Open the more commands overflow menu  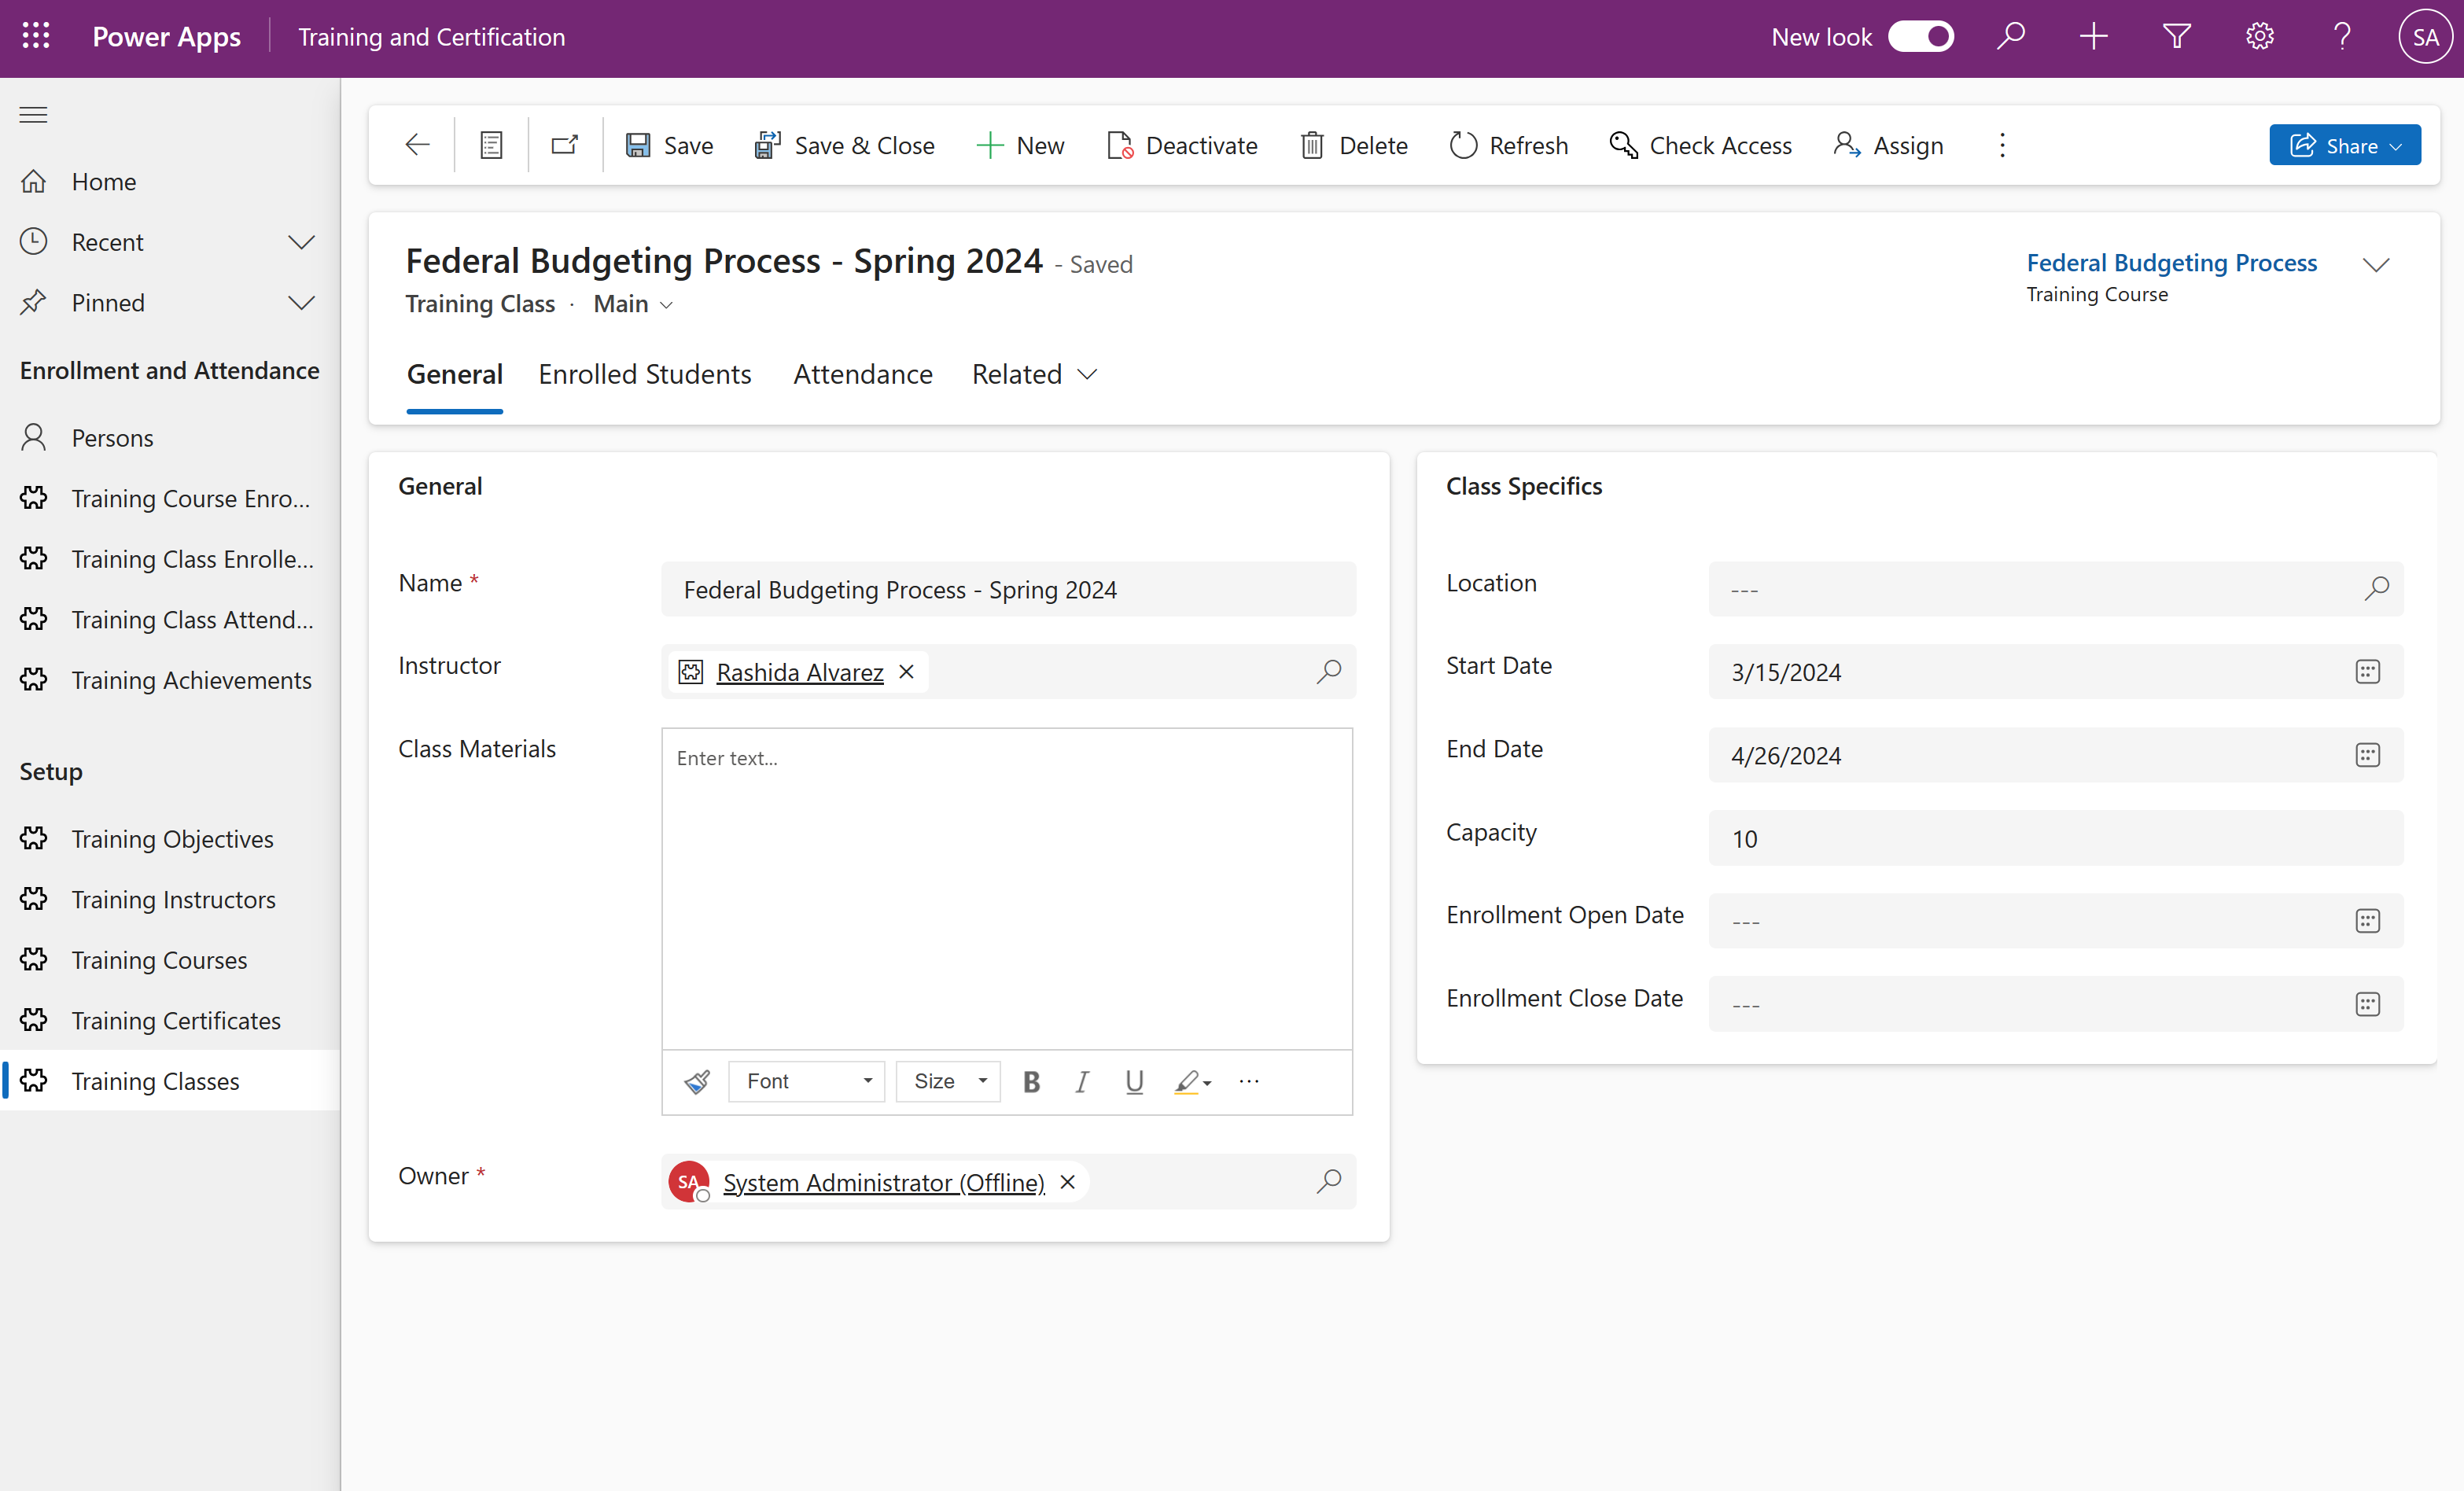[2001, 145]
